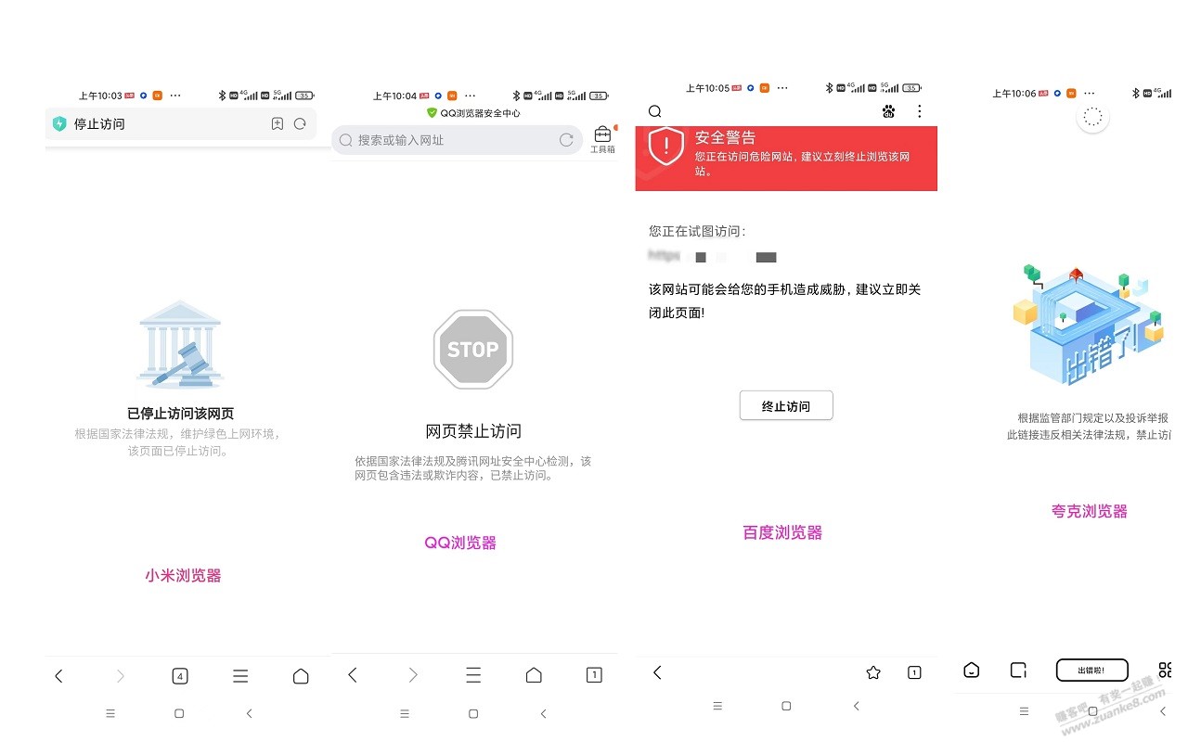The width and height of the screenshot is (1188, 754).
Task: Tap the star bookmark icon in Baidu browser
Action: click(873, 672)
